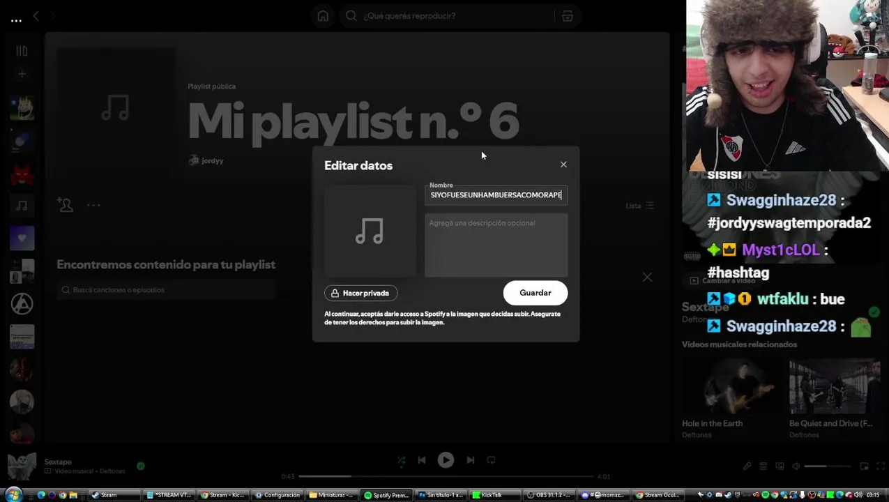Open playlist more options ellipsis

pyautogui.click(x=93, y=205)
